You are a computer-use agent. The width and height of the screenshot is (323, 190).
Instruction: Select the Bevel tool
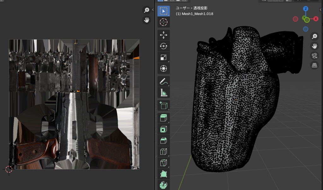[x=164, y=141]
